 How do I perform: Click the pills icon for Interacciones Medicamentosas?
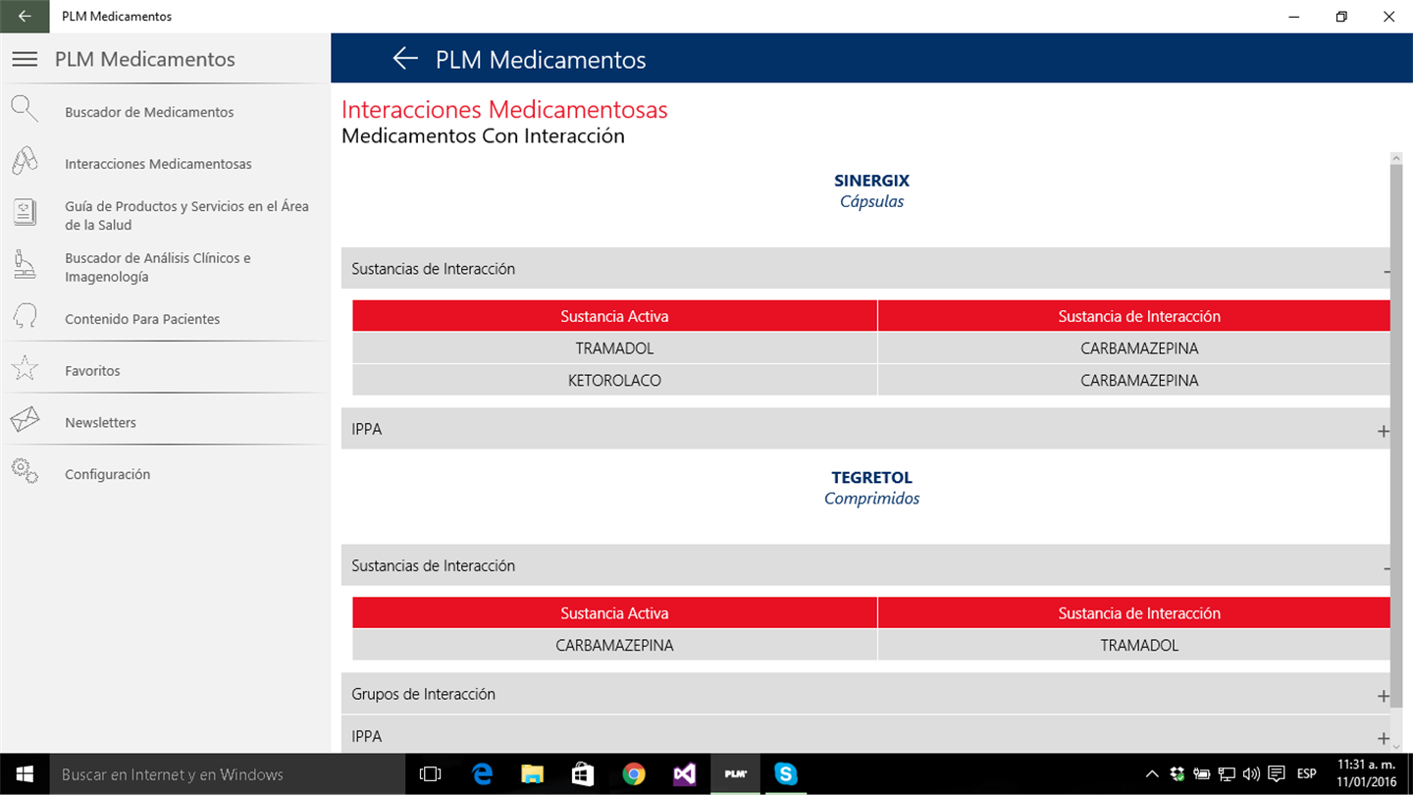coord(25,162)
